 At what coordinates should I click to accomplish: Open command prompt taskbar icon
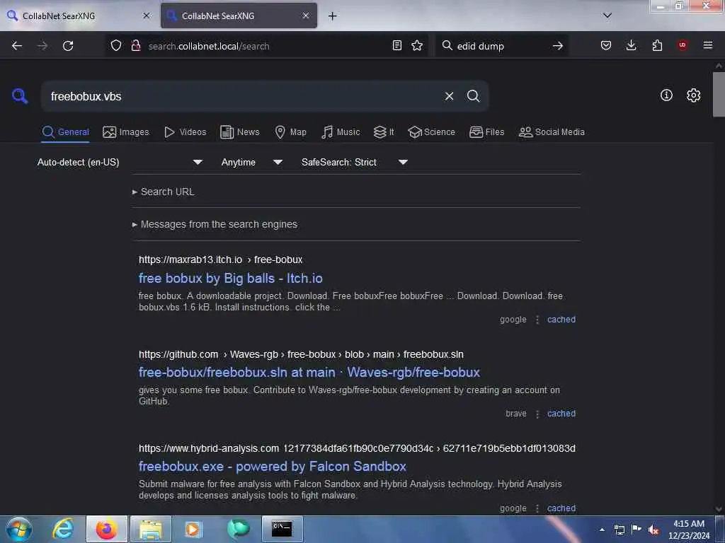282,529
